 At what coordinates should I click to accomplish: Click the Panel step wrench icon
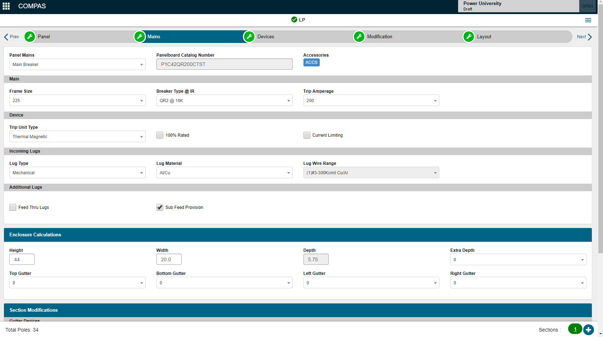(30, 37)
